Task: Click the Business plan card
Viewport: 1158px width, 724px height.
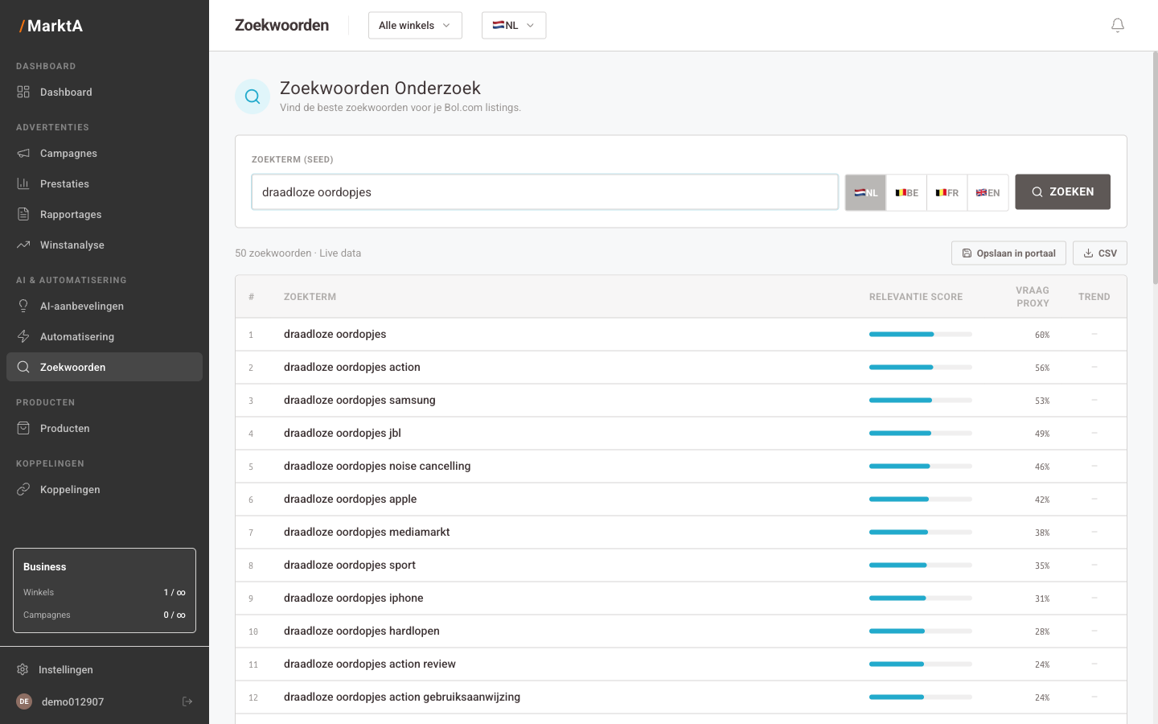Action: (105, 590)
